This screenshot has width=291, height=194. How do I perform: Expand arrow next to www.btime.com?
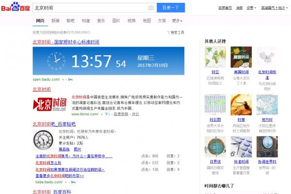click(x=101, y=114)
